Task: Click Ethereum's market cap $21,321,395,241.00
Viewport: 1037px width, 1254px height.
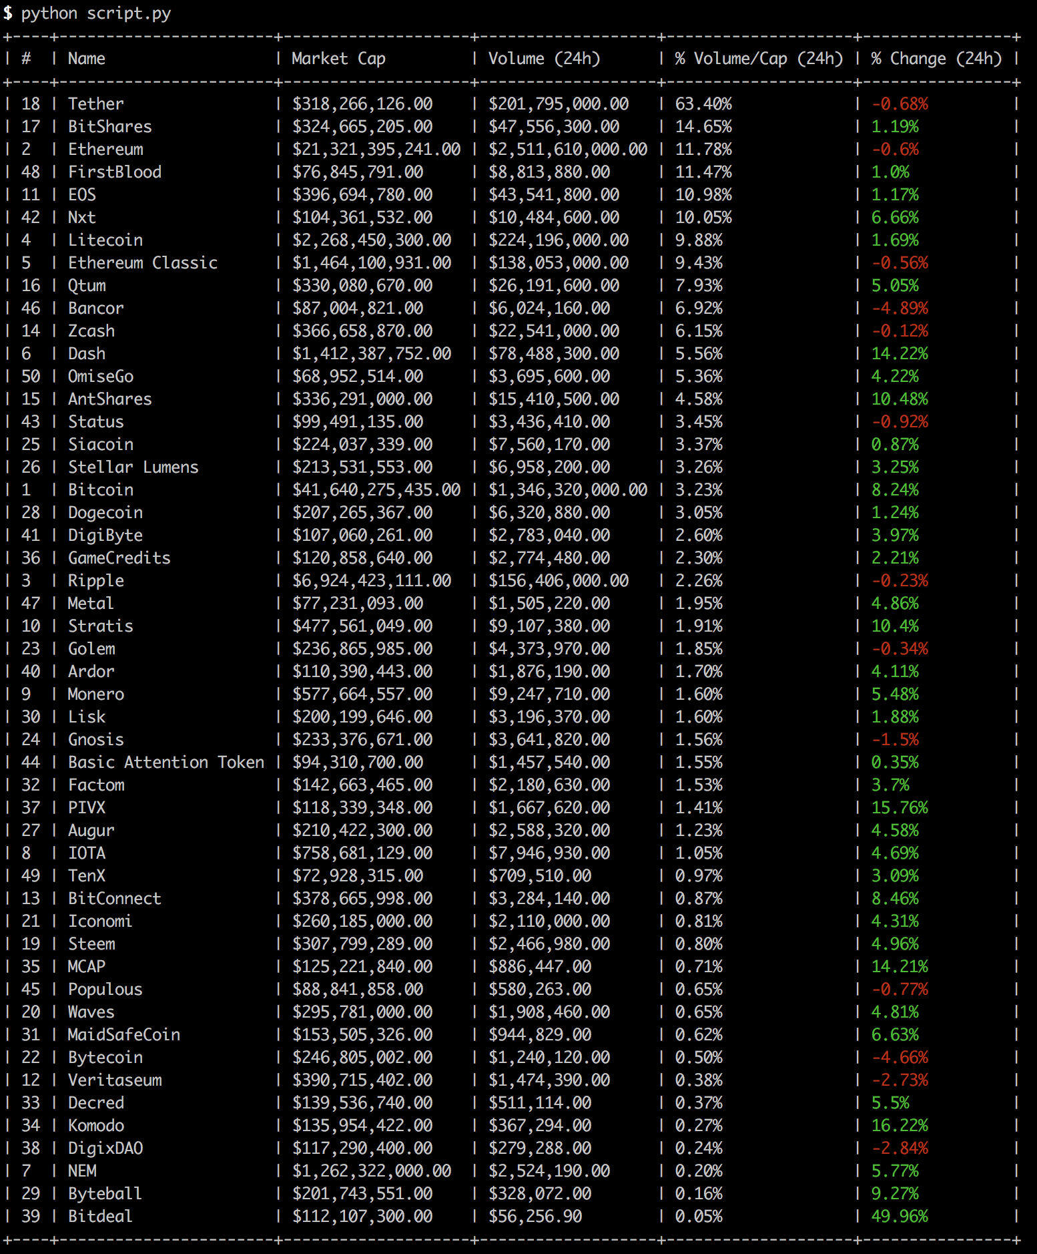Action: pos(376,150)
